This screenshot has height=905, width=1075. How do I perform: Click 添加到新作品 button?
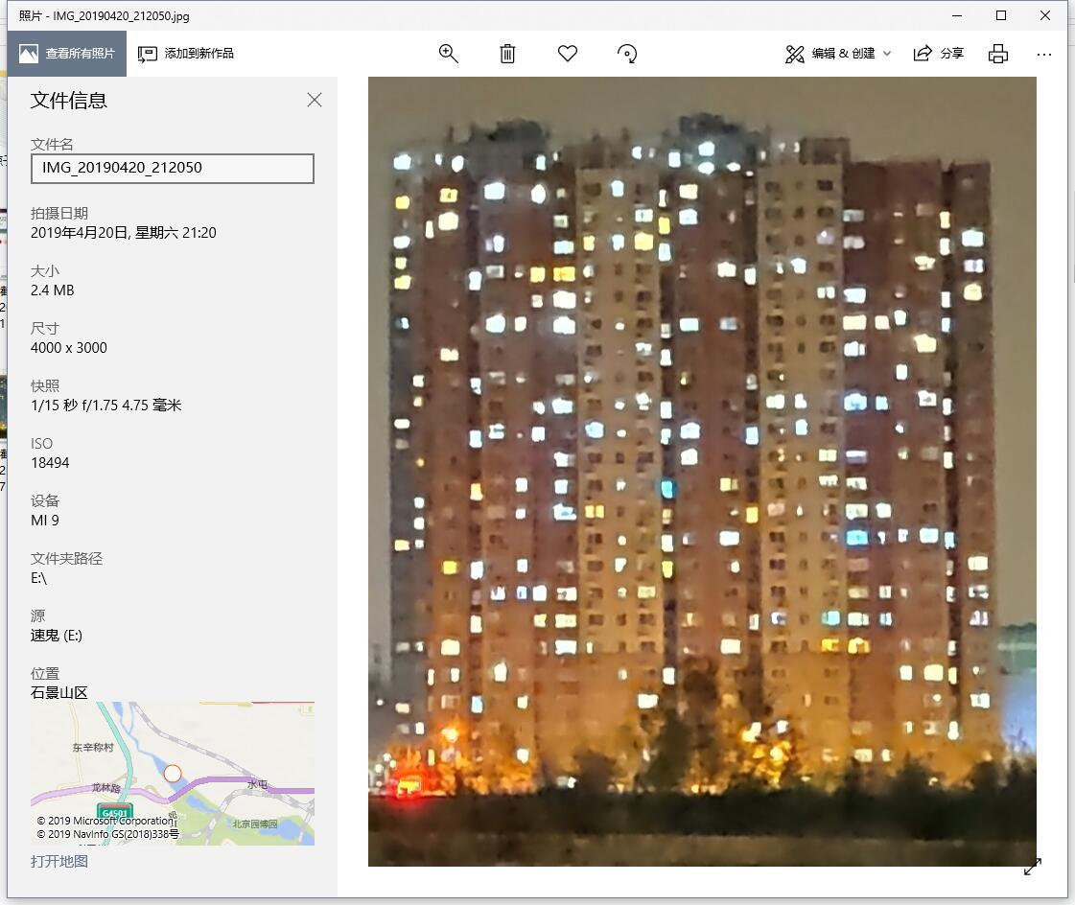point(186,54)
